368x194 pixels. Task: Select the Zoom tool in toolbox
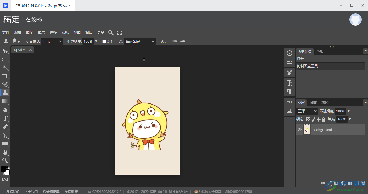pos(5,161)
